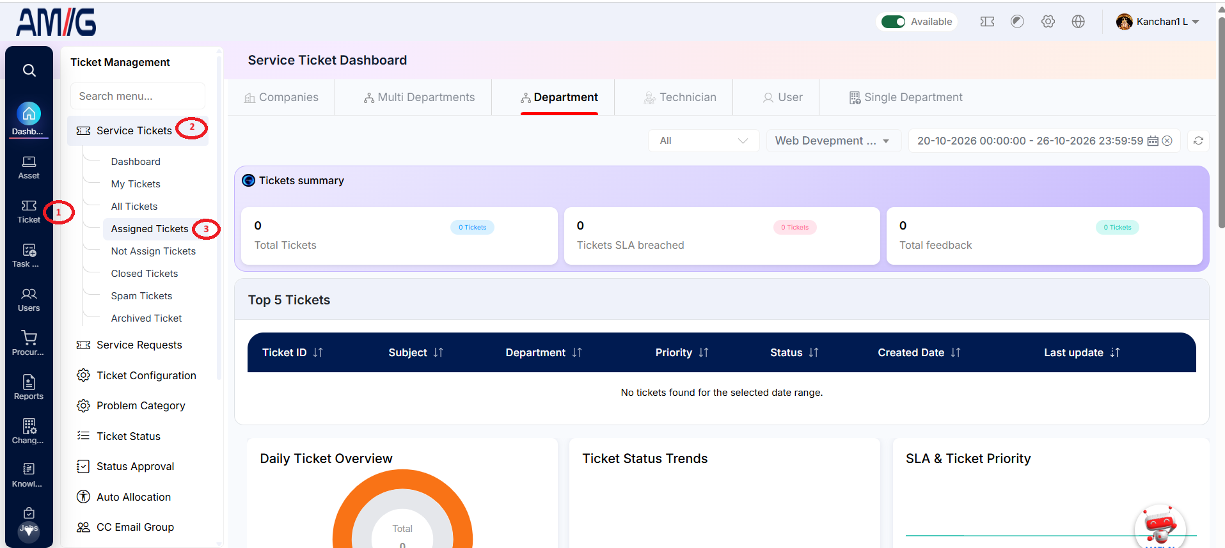The height and width of the screenshot is (548, 1225).
Task: Open the Change module in sidebar
Action: point(29,432)
